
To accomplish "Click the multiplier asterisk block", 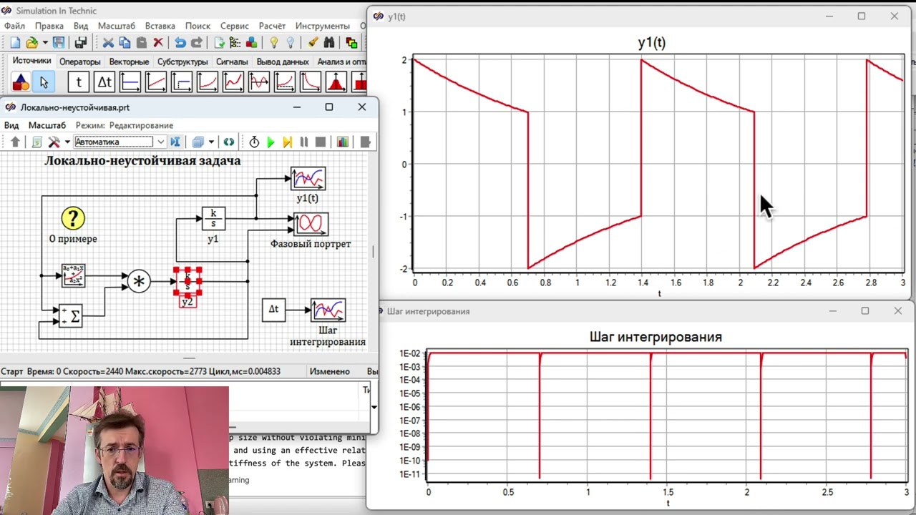I will pos(139,281).
